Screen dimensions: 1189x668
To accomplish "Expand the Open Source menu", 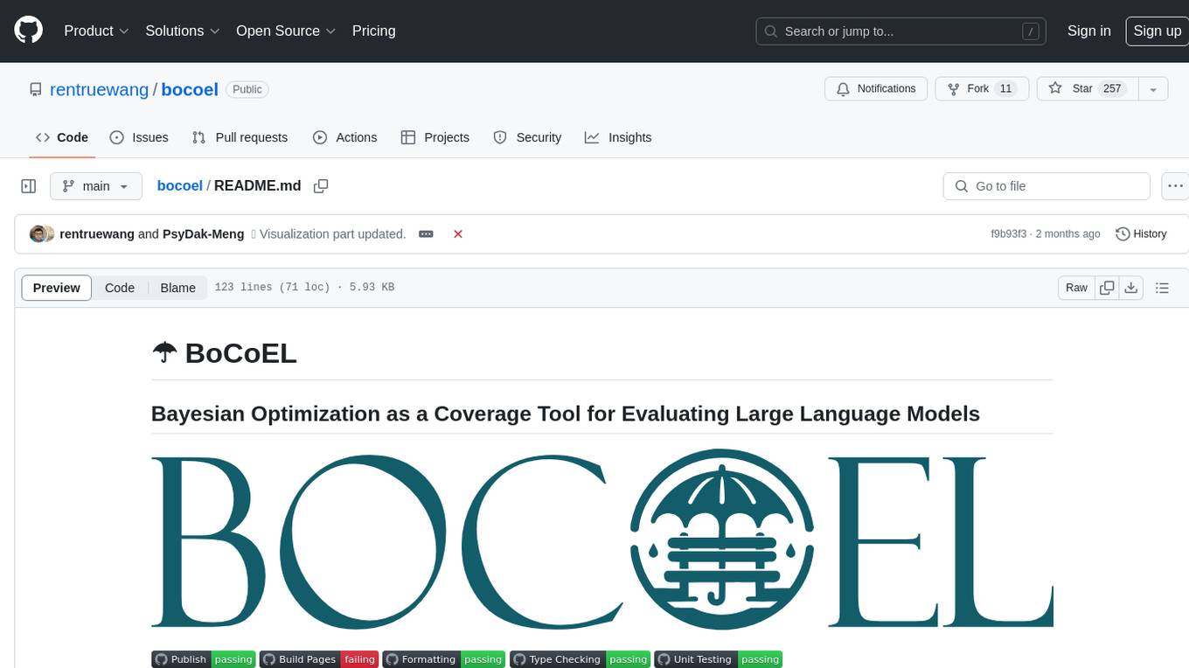I will tap(286, 31).
